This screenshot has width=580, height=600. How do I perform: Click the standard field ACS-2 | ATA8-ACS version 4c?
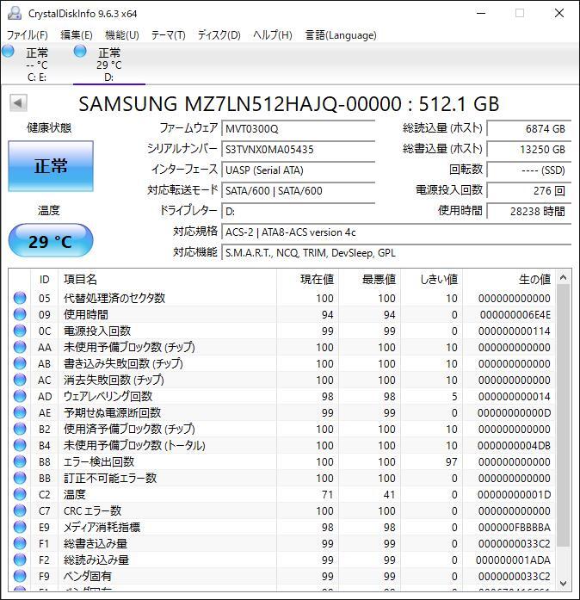pyautogui.click(x=397, y=232)
